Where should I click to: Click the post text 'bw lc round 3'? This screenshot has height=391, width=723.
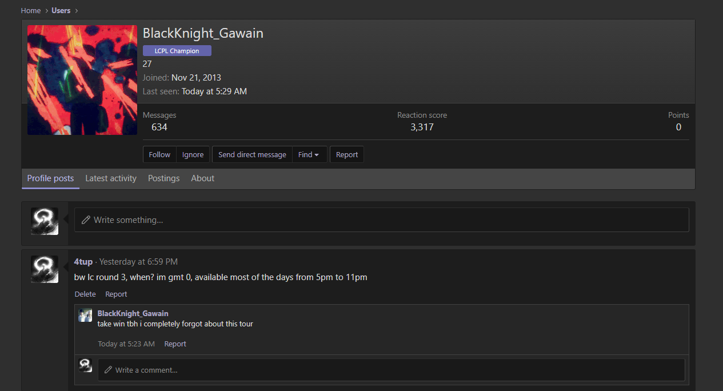coord(99,277)
